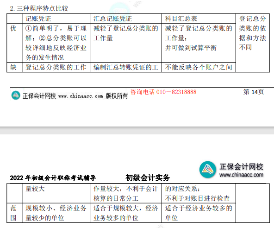Viewport: 274px width, 228px height.
Task: Select the column header '科目汇总表'
Action: click(x=181, y=19)
